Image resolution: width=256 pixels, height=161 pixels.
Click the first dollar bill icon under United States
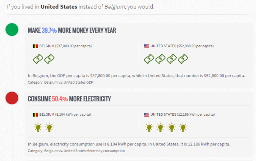click(x=149, y=59)
